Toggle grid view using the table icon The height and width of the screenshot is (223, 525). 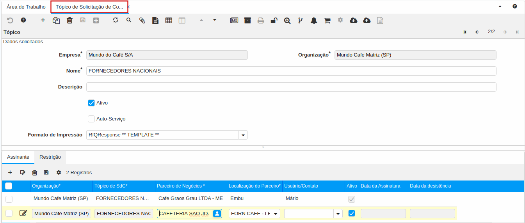pos(169,20)
